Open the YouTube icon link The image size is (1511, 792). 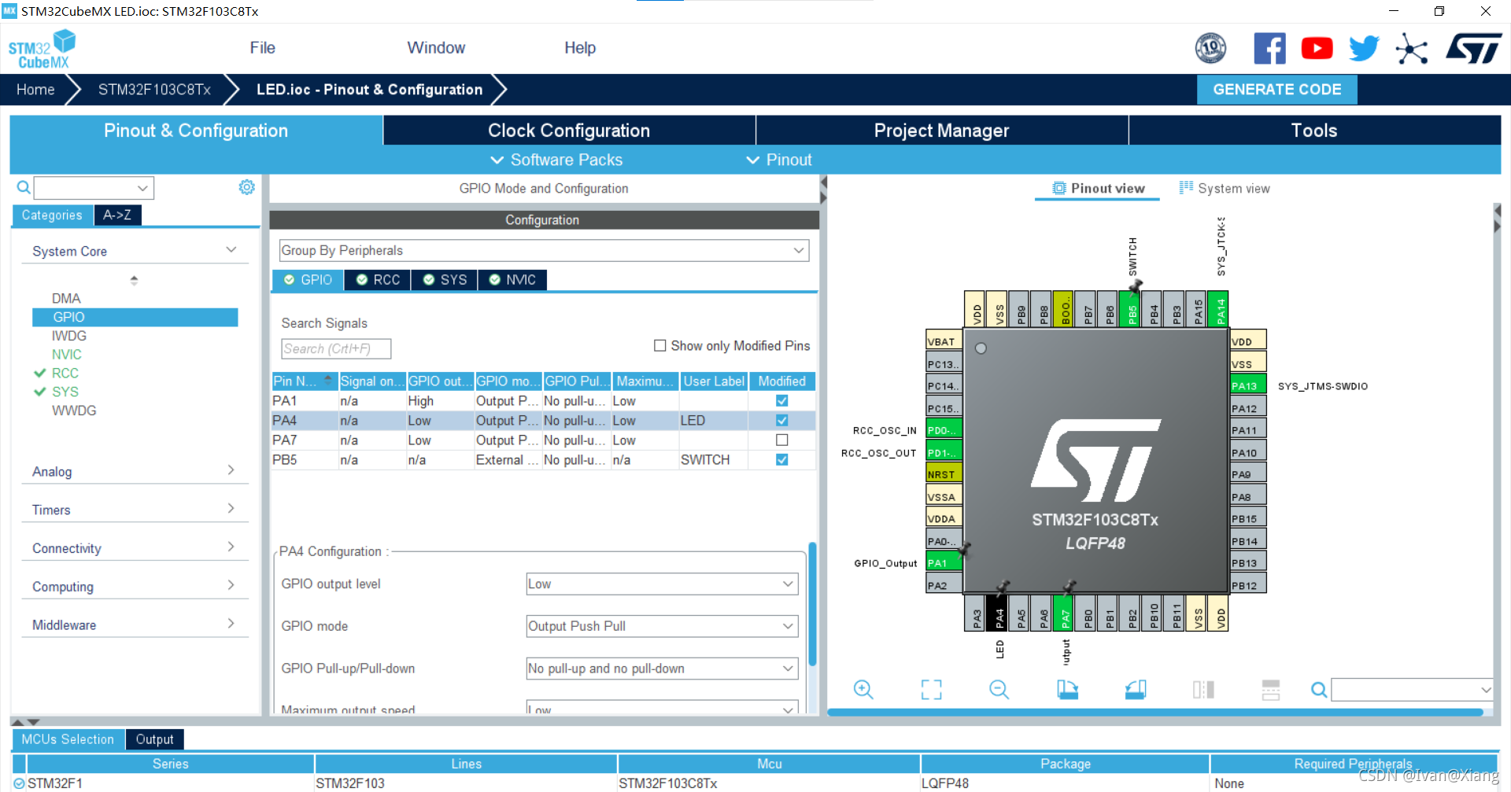pyautogui.click(x=1317, y=49)
